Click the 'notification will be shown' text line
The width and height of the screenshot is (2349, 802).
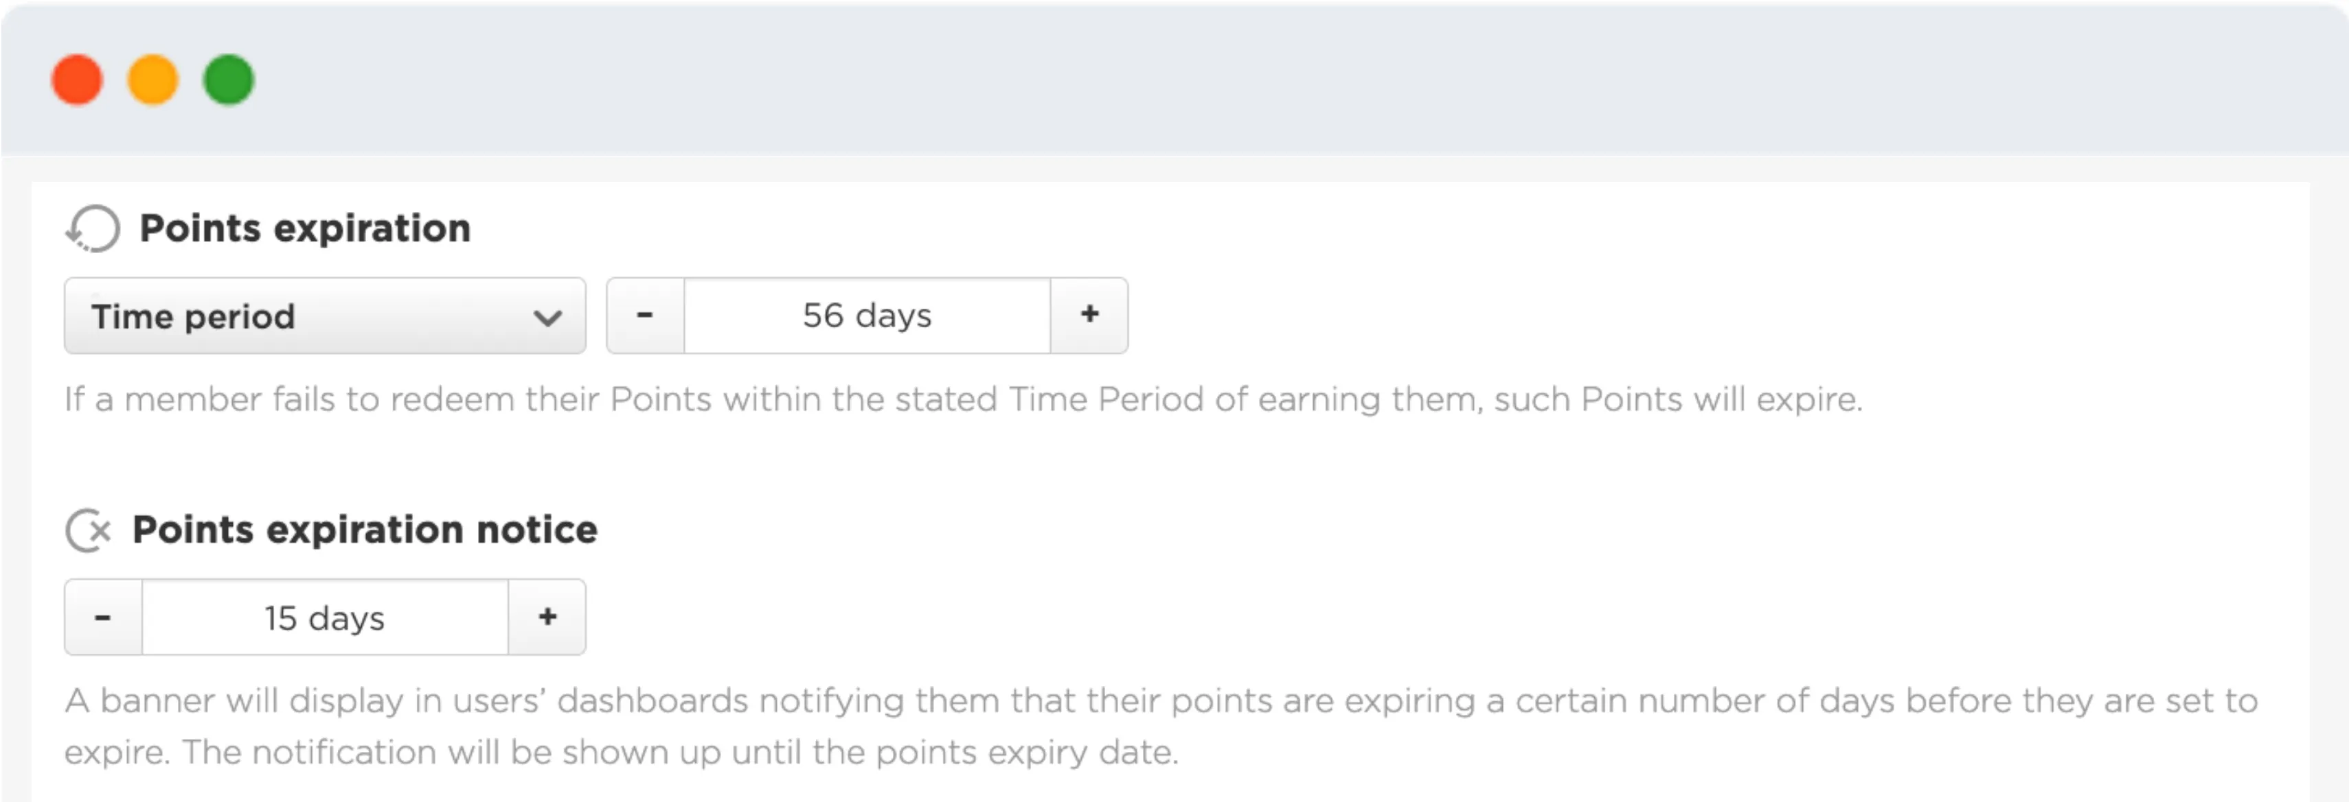(621, 753)
